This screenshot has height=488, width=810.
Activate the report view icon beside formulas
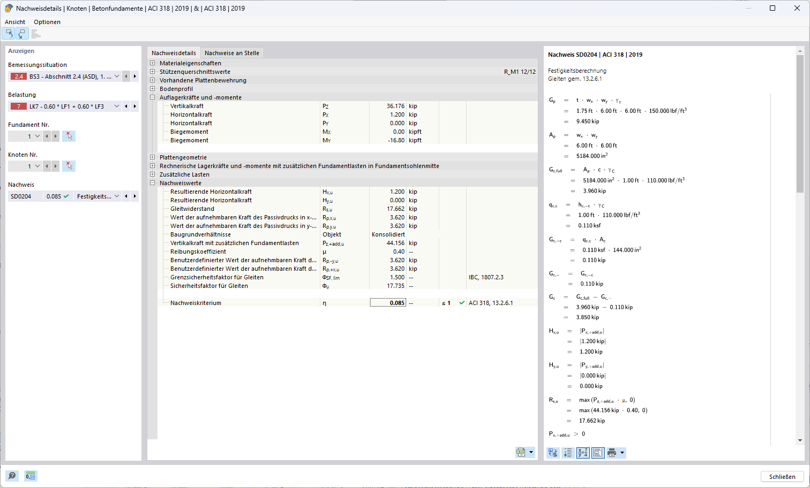coord(597,452)
